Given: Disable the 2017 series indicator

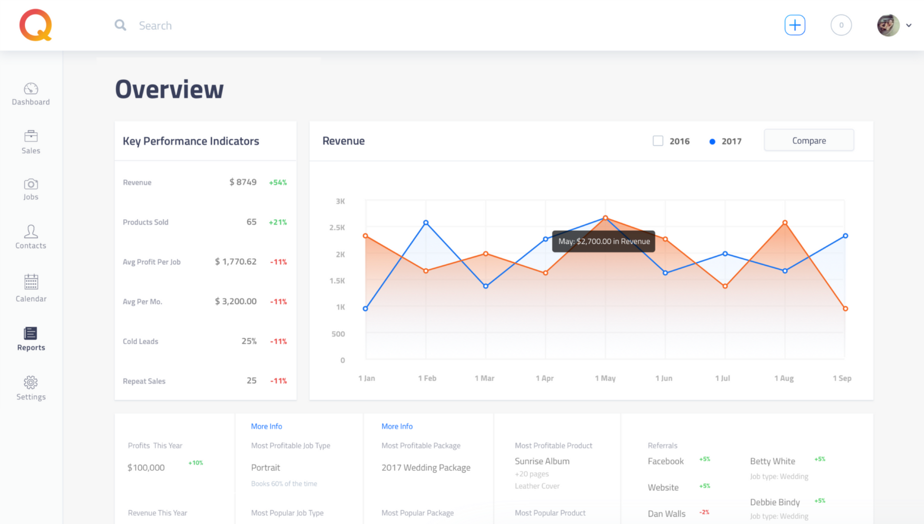Looking at the screenshot, I should click(x=713, y=141).
